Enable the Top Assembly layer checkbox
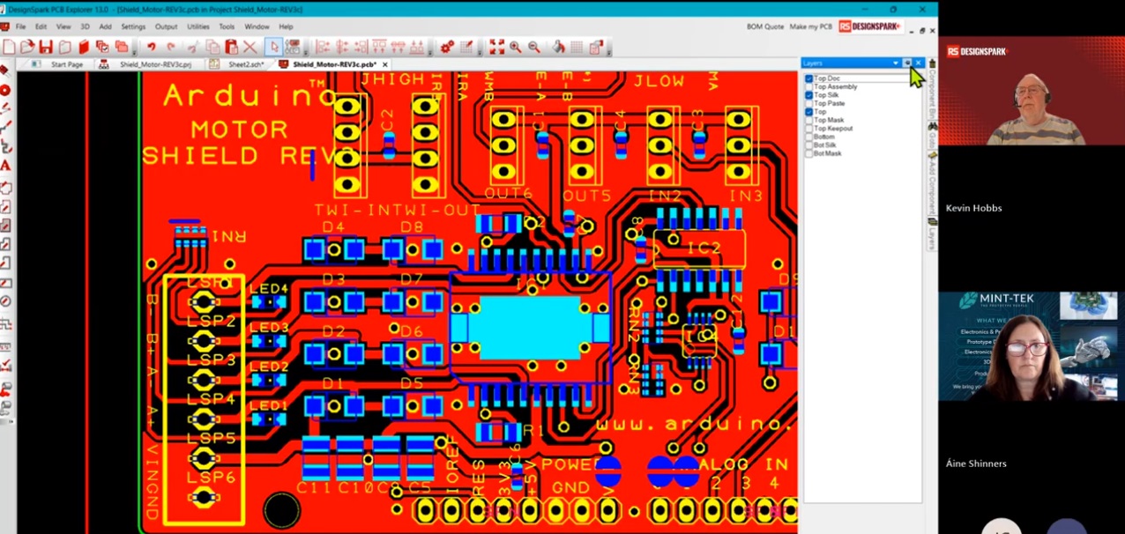 [x=809, y=86]
